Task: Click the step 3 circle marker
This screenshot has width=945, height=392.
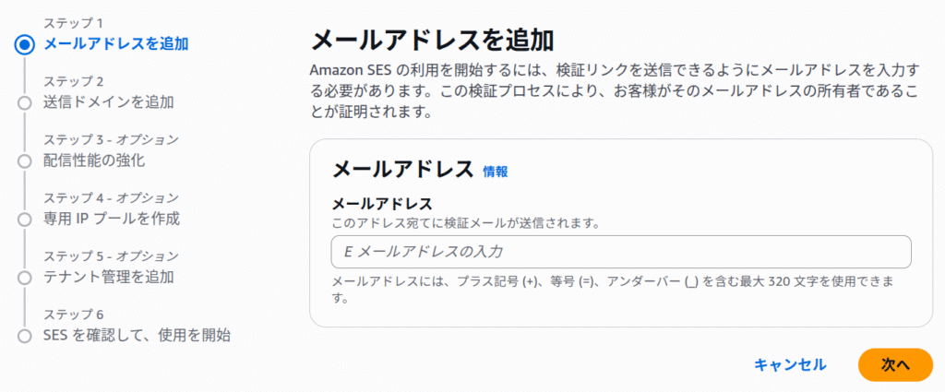Action: coord(25,160)
